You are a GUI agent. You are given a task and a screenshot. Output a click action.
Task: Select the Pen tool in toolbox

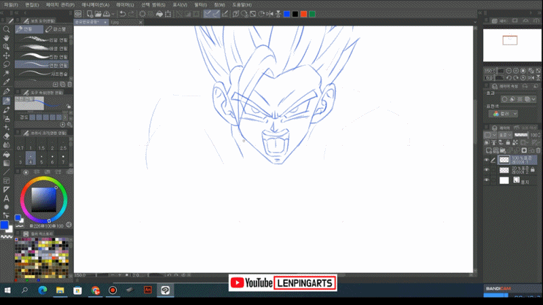point(6,91)
